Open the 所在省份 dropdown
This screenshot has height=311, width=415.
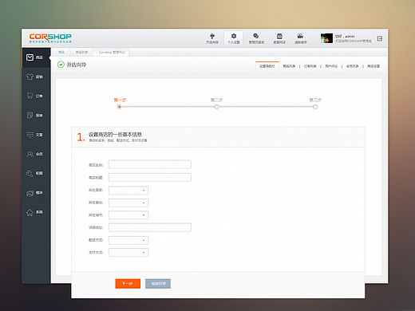(128, 203)
